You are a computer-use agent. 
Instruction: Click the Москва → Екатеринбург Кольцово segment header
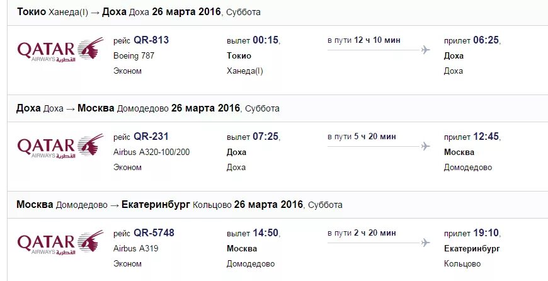[x=180, y=205]
